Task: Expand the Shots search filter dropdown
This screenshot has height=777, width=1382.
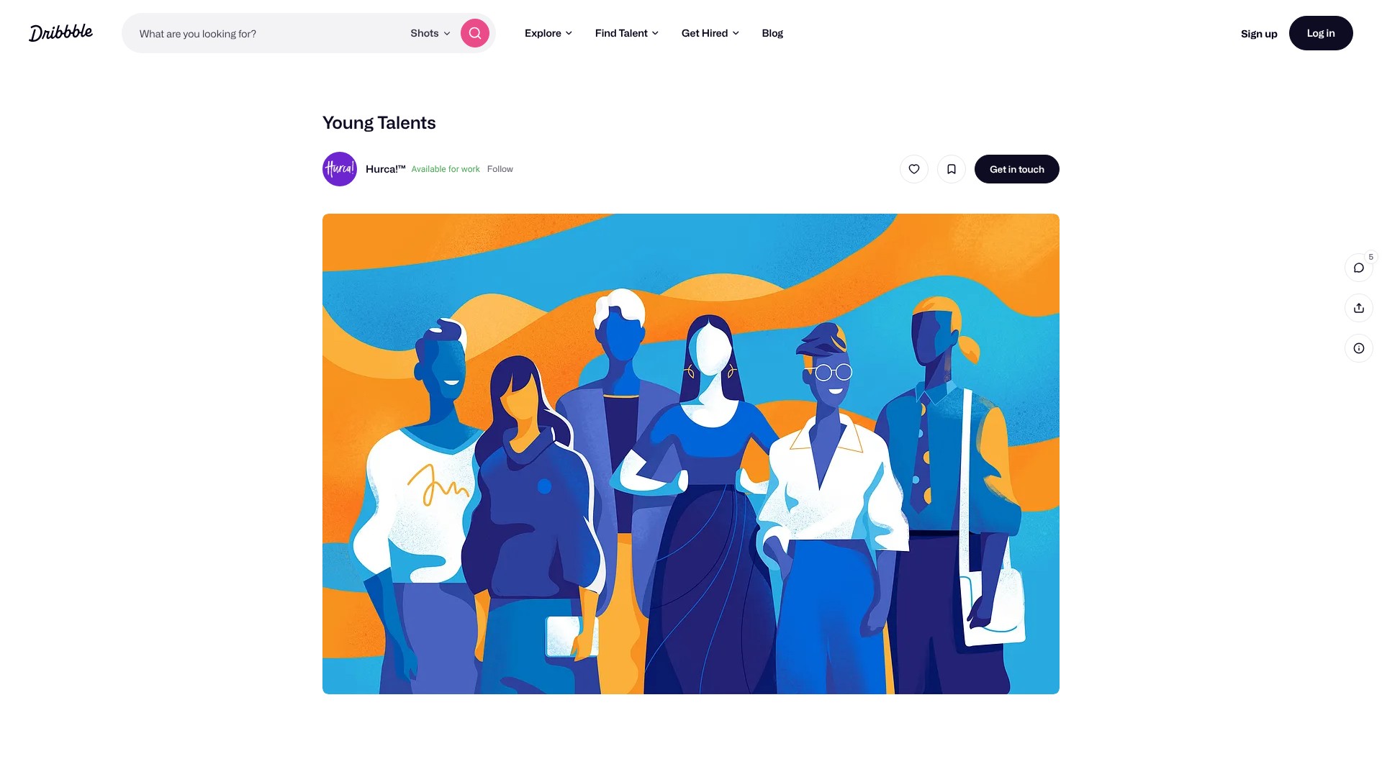Action: point(430,33)
